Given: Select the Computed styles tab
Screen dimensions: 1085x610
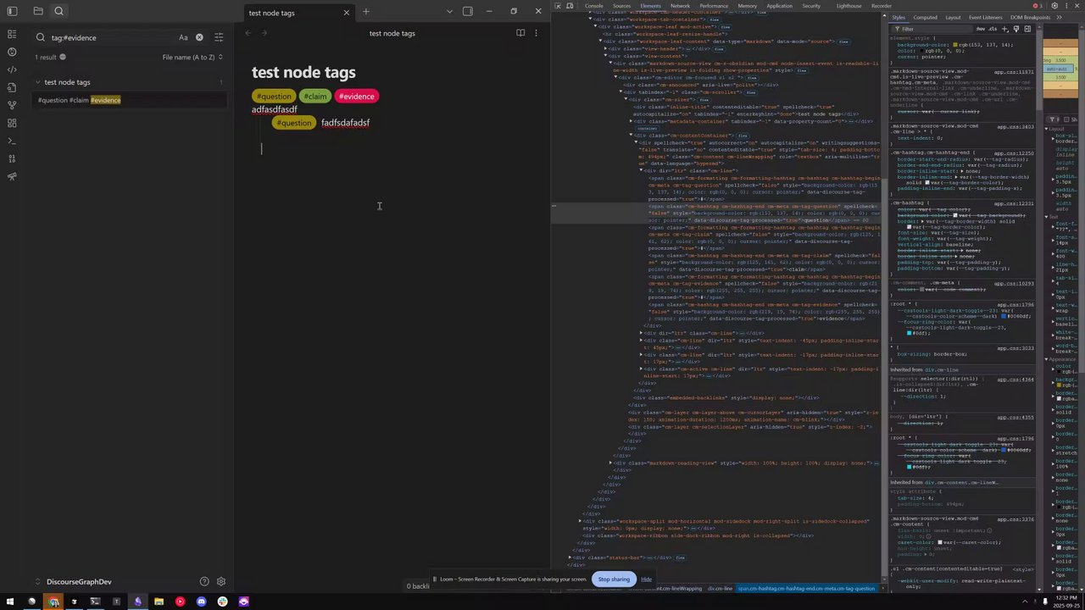Looking at the screenshot, I should click(925, 17).
